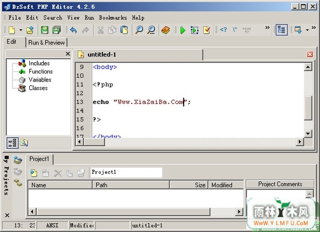
Task: Sort project files by Name column
Action: click(x=60, y=185)
